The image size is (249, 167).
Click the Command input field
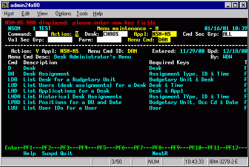pos(42,34)
